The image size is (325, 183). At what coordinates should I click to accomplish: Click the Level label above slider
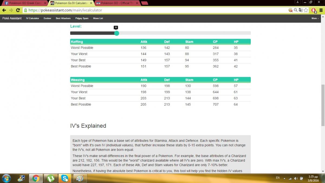(76, 26)
